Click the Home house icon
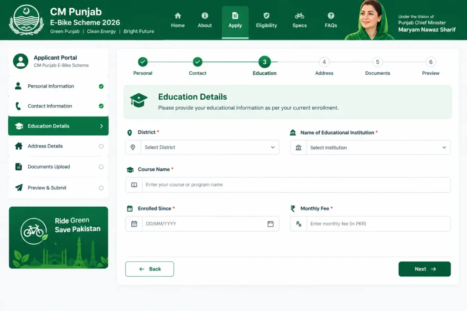The height and width of the screenshot is (311, 467). pos(178,16)
